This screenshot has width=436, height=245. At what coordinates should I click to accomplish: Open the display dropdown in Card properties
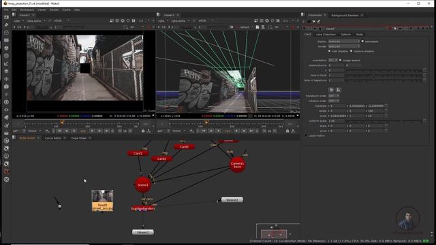coord(344,42)
